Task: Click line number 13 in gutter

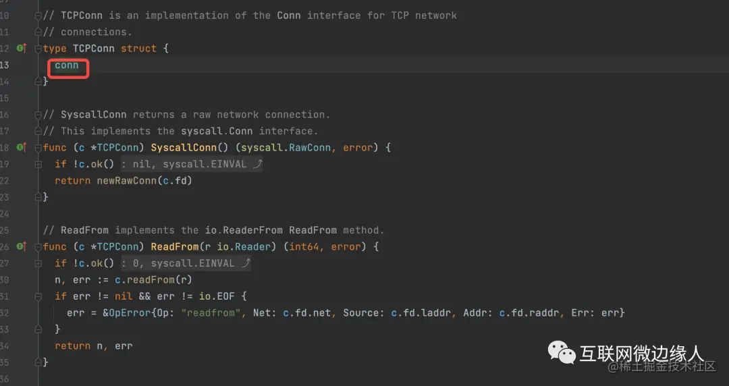Action: (x=4, y=65)
